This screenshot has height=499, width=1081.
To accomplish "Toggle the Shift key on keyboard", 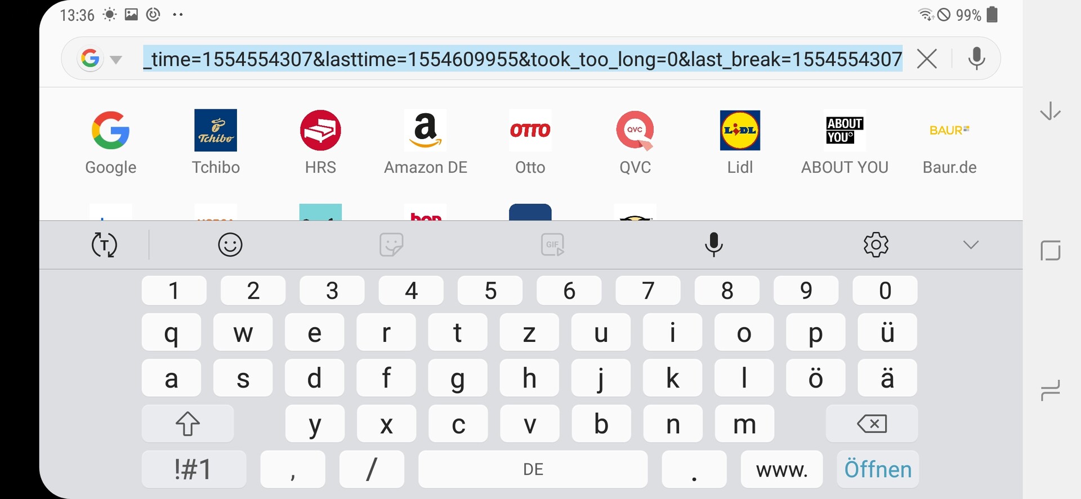I will coord(187,424).
